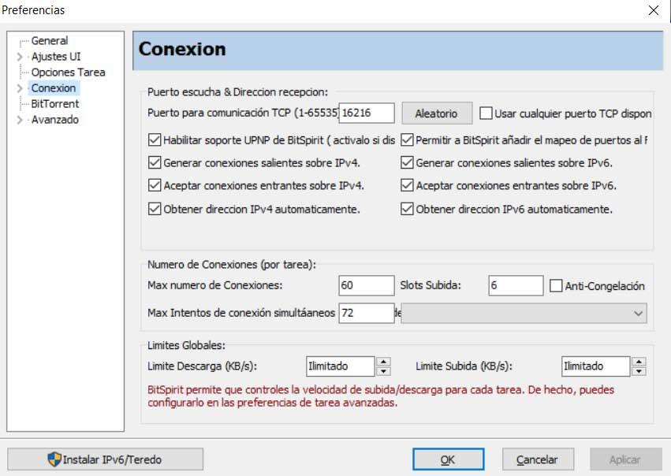The width and height of the screenshot is (671, 476).
Task: Click the Max numero de Conexiones field
Action: pos(367,285)
